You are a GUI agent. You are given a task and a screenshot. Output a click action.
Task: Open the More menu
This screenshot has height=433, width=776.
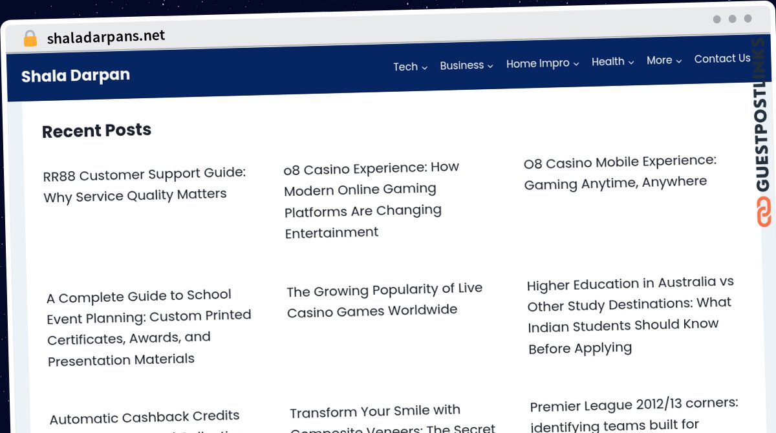point(659,60)
